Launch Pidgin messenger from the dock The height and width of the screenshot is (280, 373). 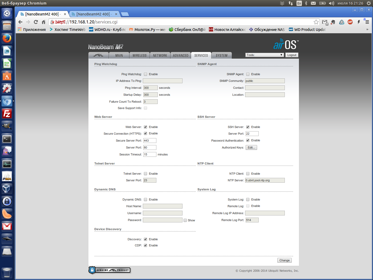(7, 151)
